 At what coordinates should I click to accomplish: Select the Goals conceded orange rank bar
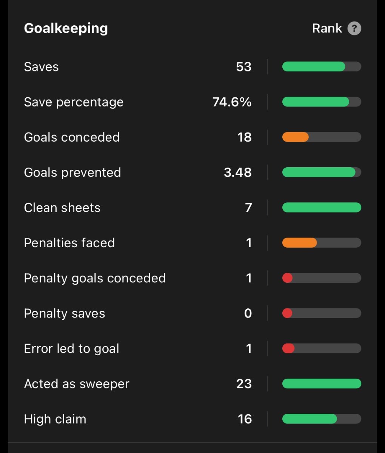(296, 137)
